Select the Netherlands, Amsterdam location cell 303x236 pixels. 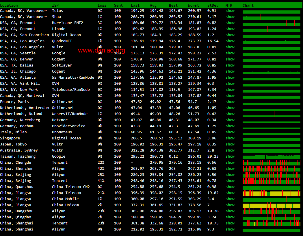25,108
